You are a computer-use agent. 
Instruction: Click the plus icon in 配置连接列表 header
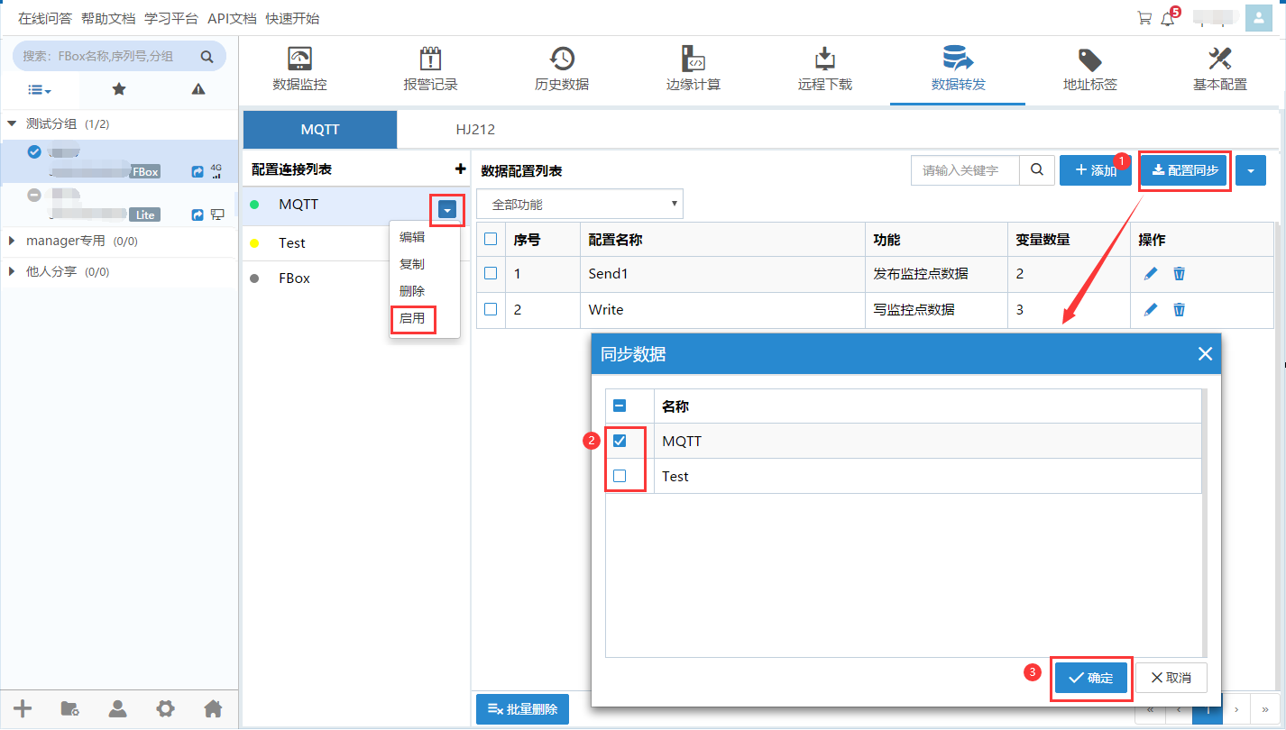click(460, 169)
